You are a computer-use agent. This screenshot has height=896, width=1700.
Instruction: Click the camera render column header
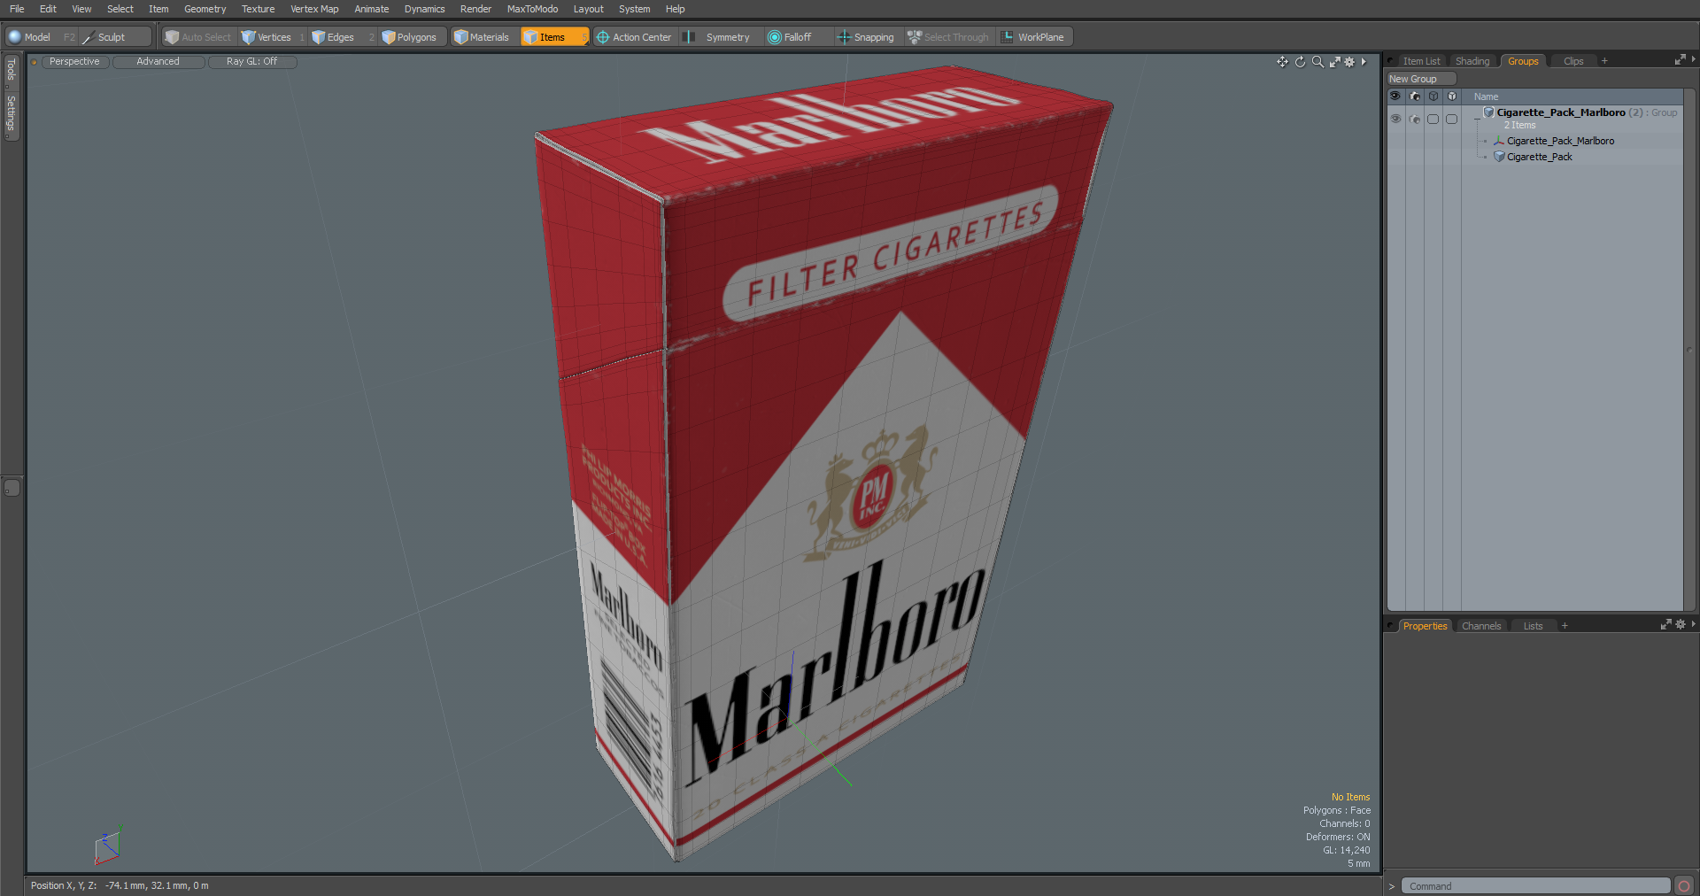click(1415, 97)
